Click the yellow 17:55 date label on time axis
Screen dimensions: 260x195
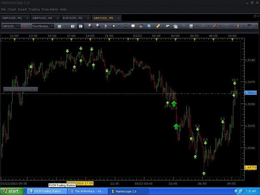pyautogui.click(x=80, y=183)
